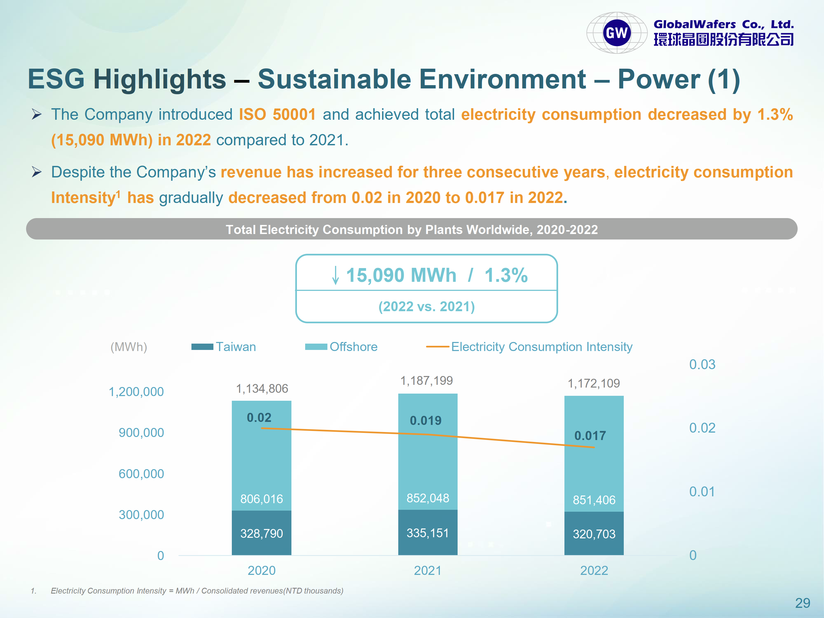Click the '(MWh)' axis unit label

(x=129, y=347)
